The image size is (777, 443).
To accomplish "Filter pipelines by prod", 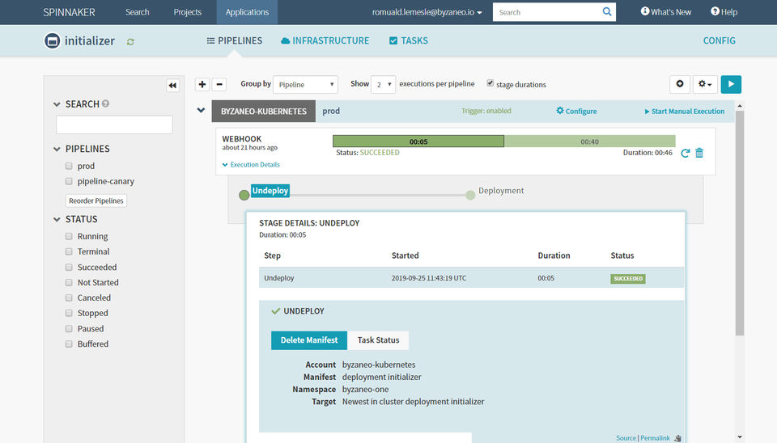I will 69,166.
